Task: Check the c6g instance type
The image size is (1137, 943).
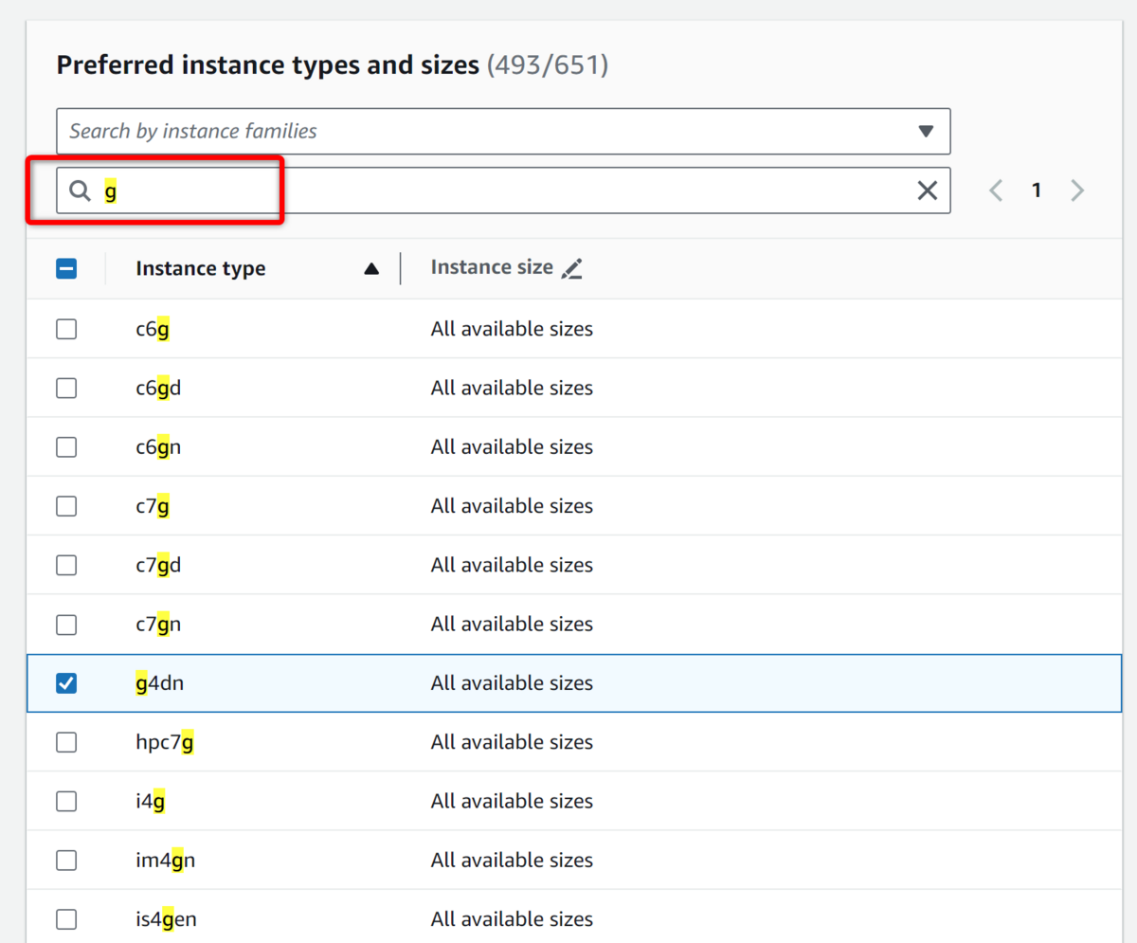Action: pyautogui.click(x=66, y=328)
